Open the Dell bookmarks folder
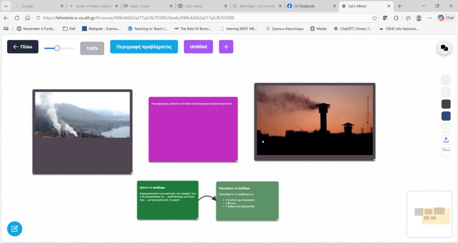This screenshot has height=243, width=458. click(69, 29)
